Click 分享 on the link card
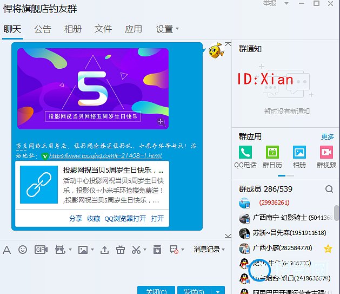Viewport: 340px width, 294px height. coord(76,218)
